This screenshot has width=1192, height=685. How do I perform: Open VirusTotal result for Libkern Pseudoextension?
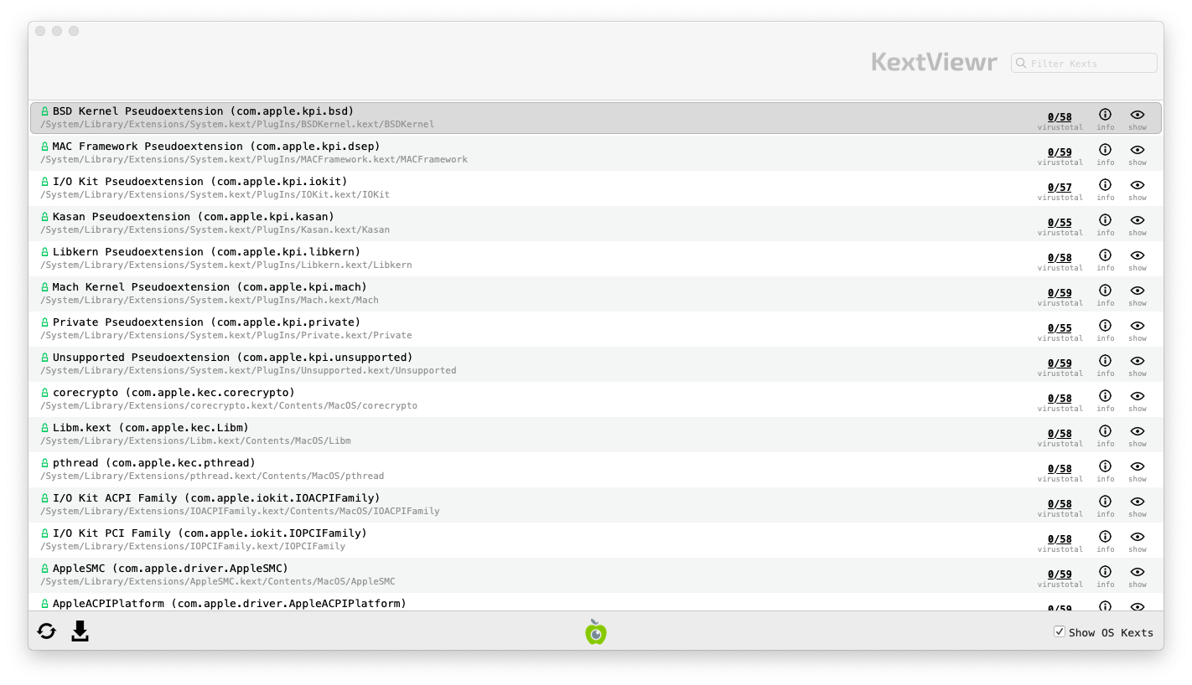[1060, 258]
